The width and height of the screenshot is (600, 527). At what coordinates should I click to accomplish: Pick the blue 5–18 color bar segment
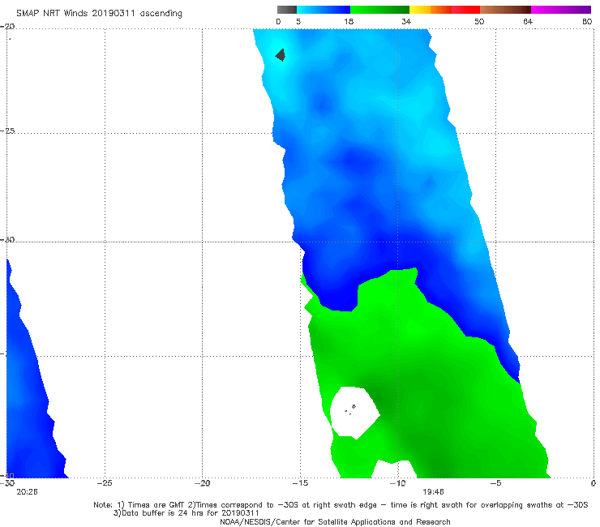[x=324, y=10]
